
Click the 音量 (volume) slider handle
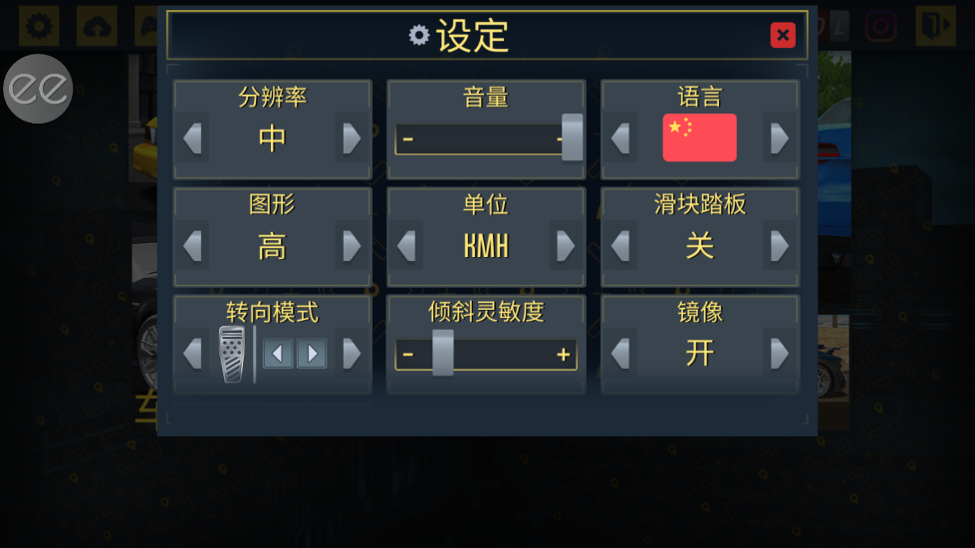(x=573, y=137)
